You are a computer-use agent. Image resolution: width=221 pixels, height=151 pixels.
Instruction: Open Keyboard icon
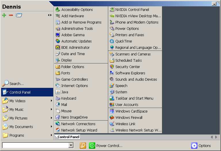[58, 98]
